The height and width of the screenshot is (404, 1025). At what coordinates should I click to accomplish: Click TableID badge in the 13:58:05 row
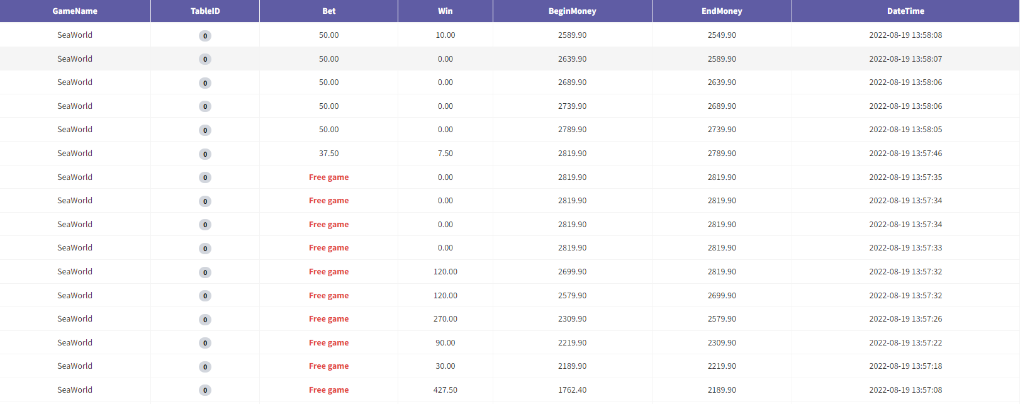[205, 130]
